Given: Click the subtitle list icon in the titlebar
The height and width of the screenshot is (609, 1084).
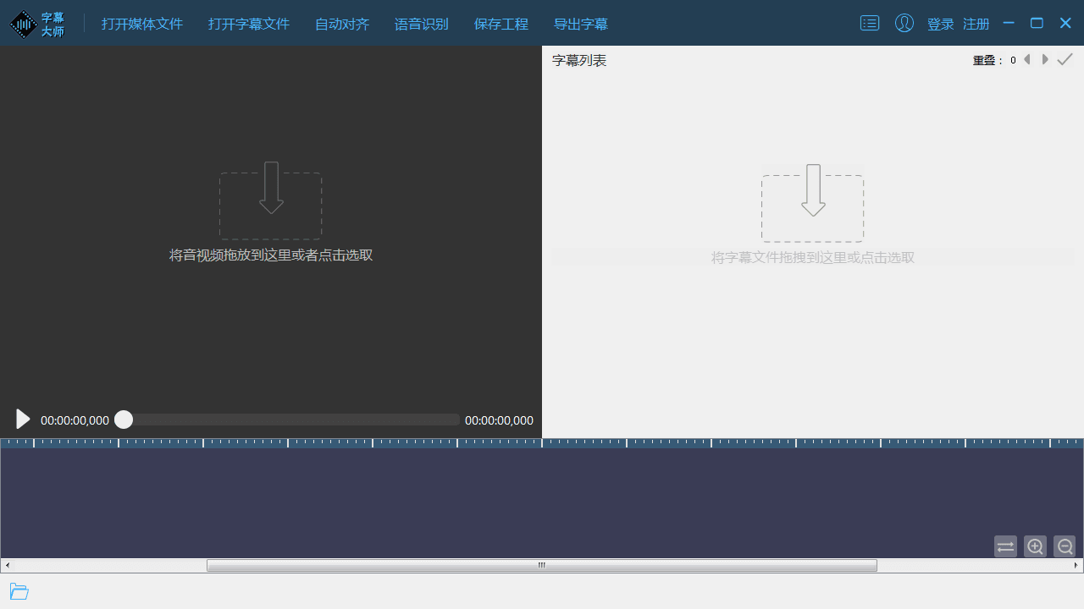Looking at the screenshot, I should [x=870, y=23].
